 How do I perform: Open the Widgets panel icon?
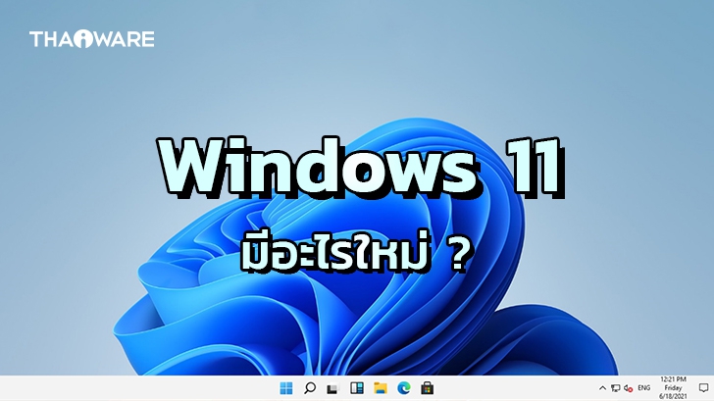click(357, 388)
